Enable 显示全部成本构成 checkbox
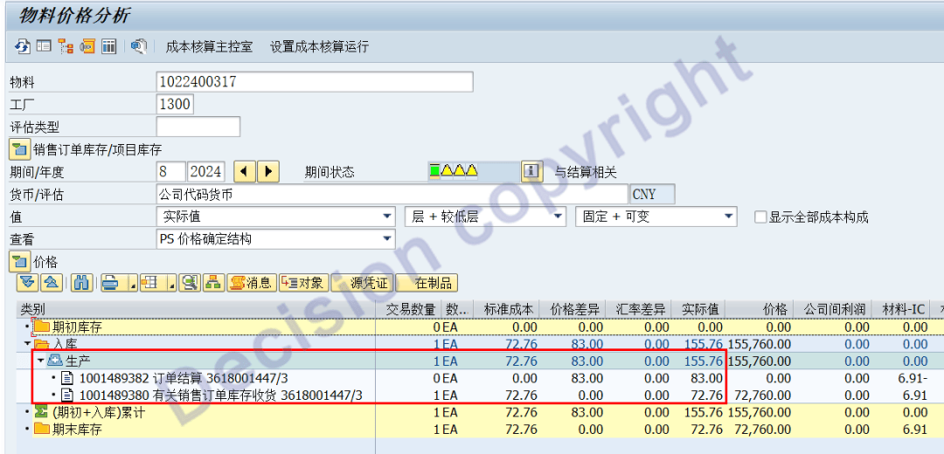Image resolution: width=944 pixels, height=454 pixels. [x=760, y=217]
